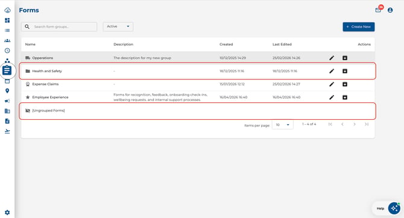Edit the Employee Experience group
Screen dimensions: 404x218
click(x=332, y=98)
